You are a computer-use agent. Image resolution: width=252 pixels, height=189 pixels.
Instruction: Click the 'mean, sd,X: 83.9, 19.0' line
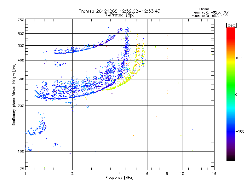click(x=209, y=16)
